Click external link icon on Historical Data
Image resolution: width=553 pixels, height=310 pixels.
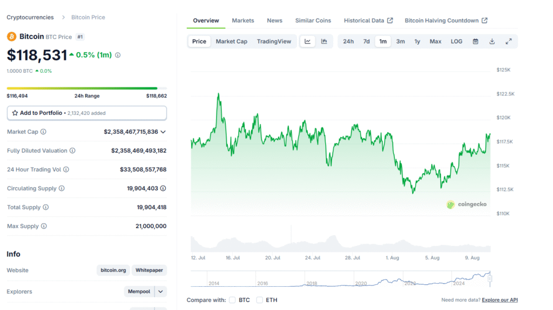pos(390,20)
